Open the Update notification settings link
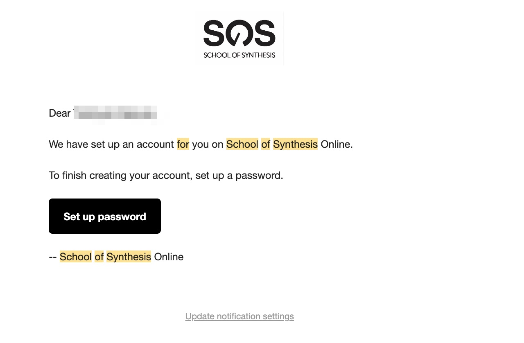524x343 pixels. (239, 316)
